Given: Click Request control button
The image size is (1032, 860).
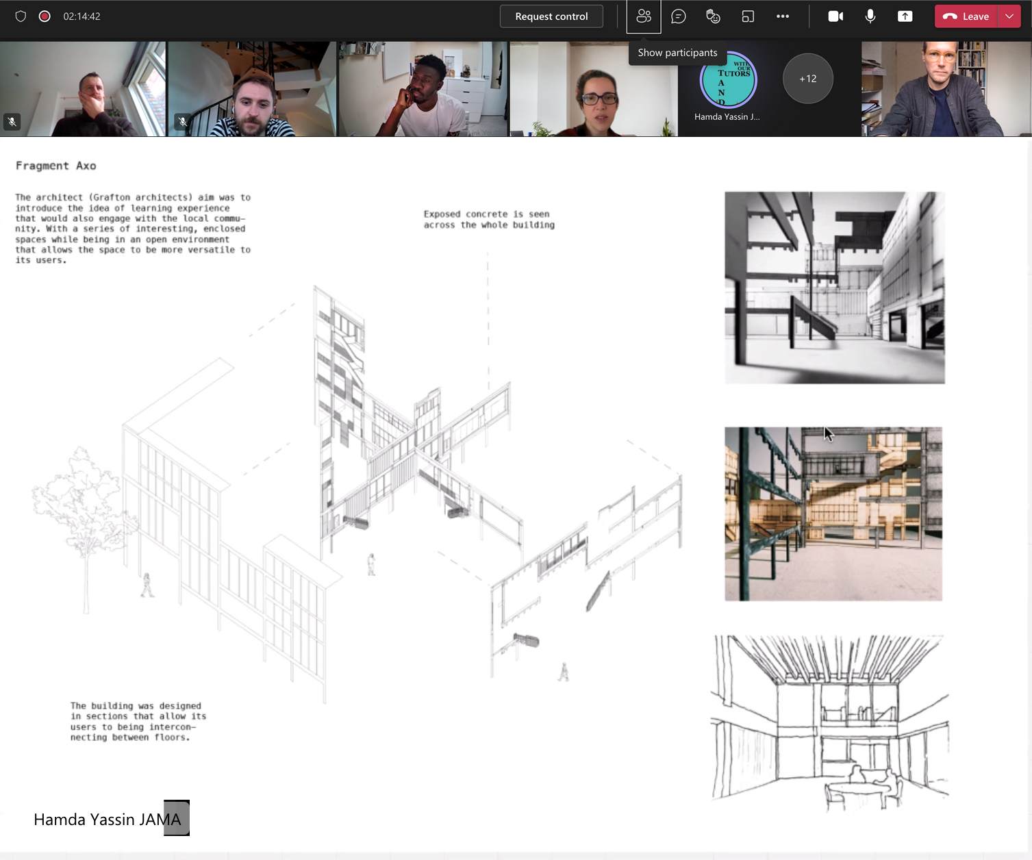Looking at the screenshot, I should [x=551, y=16].
